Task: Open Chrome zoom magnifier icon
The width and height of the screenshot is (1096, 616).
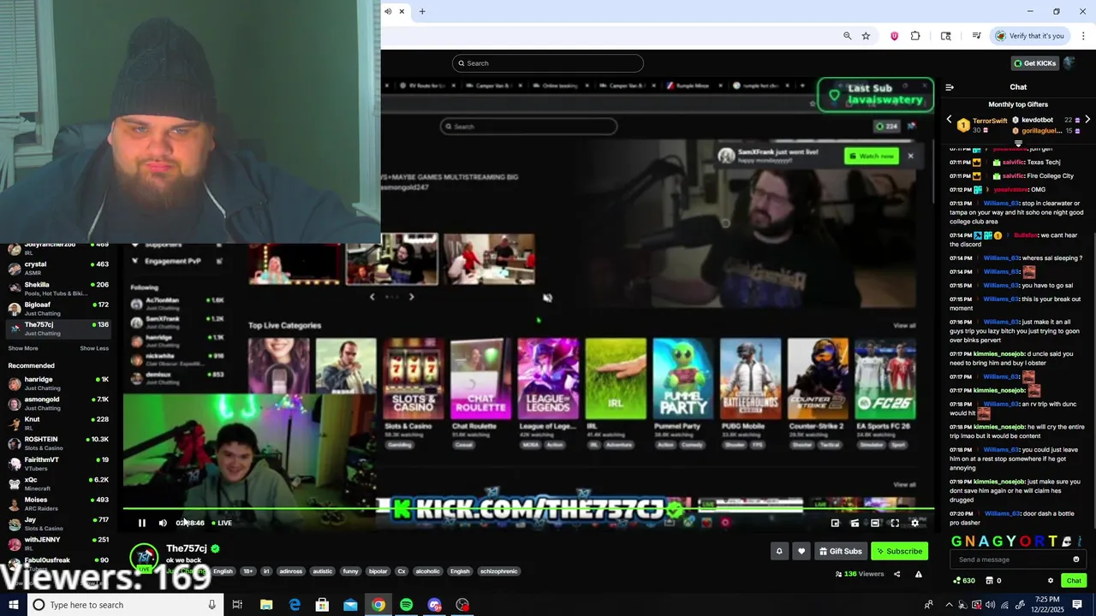Action: click(847, 36)
